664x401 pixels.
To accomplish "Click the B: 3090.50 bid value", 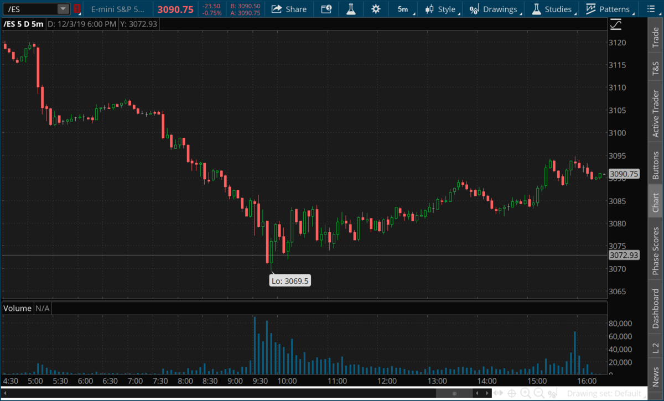I will tap(245, 6).
